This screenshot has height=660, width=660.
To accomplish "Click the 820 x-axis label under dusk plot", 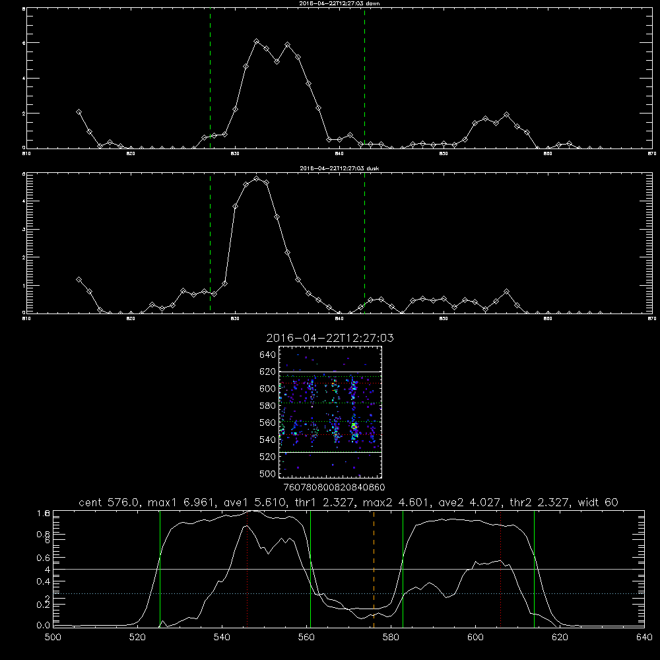I will point(131,319).
